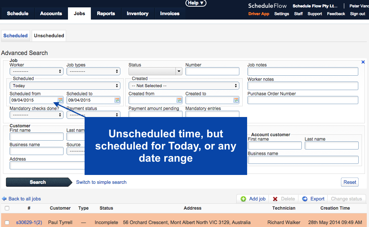Expand the Worker dropdown
The image size is (369, 227).
coord(37,71)
